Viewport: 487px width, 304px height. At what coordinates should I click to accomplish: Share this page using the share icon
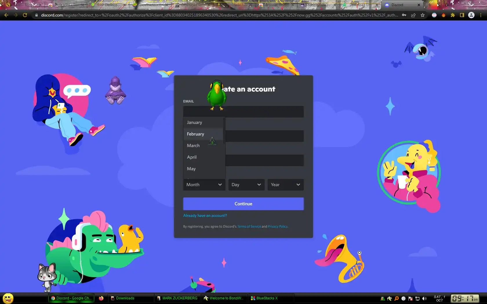point(413,15)
